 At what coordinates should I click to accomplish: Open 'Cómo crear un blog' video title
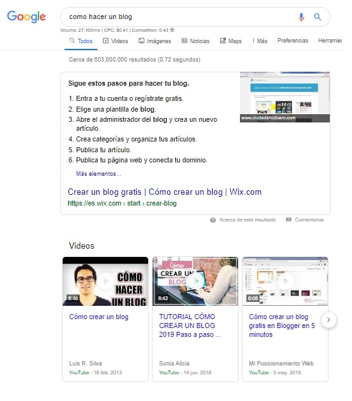click(x=99, y=317)
